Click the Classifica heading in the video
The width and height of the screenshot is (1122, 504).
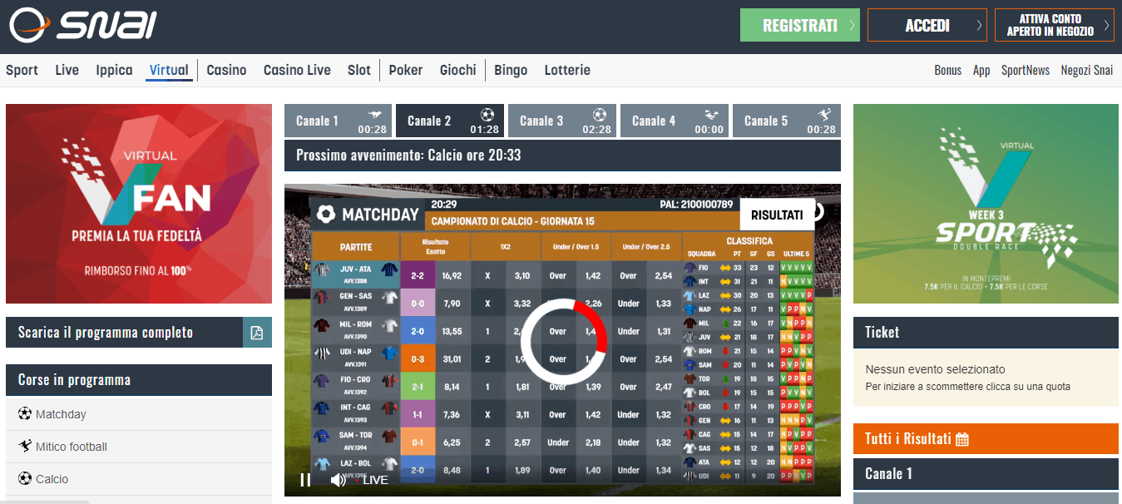(749, 240)
